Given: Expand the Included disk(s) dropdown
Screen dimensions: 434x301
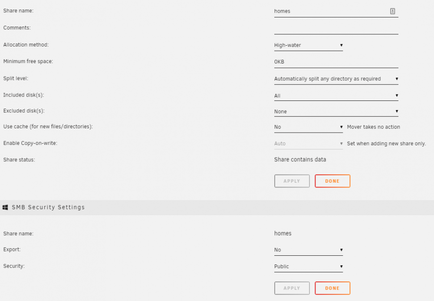Looking at the screenshot, I should (x=336, y=96).
